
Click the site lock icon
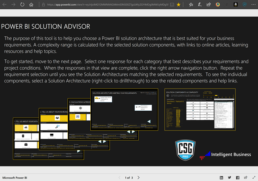(44, 4)
